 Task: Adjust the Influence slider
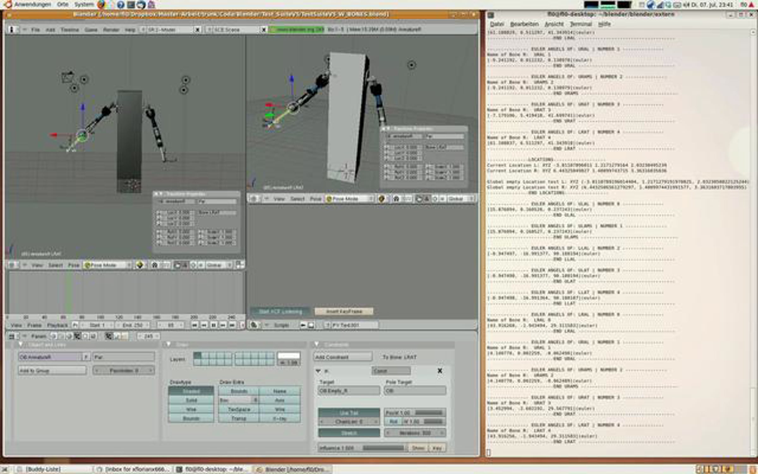coord(363,448)
